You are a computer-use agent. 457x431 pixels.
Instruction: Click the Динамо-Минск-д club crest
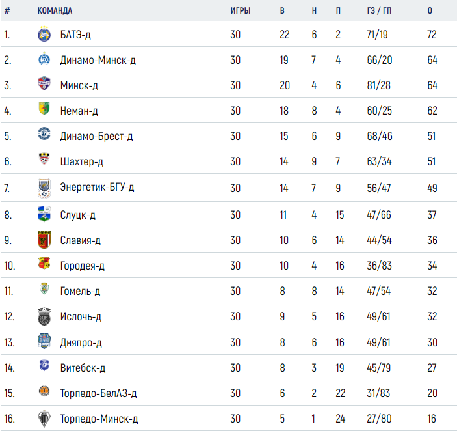pos(44,60)
